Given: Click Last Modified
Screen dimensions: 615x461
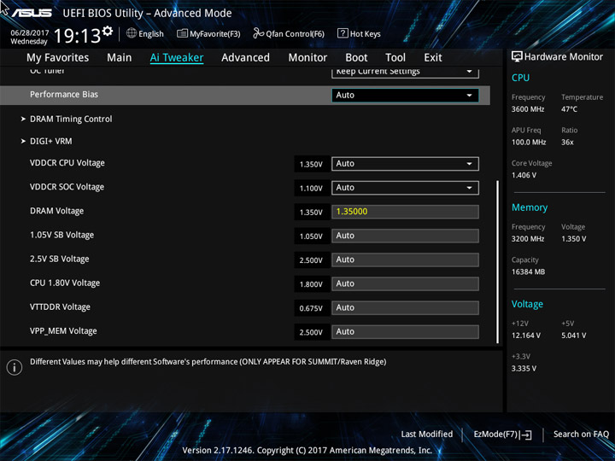Looking at the screenshot, I should click(427, 435).
